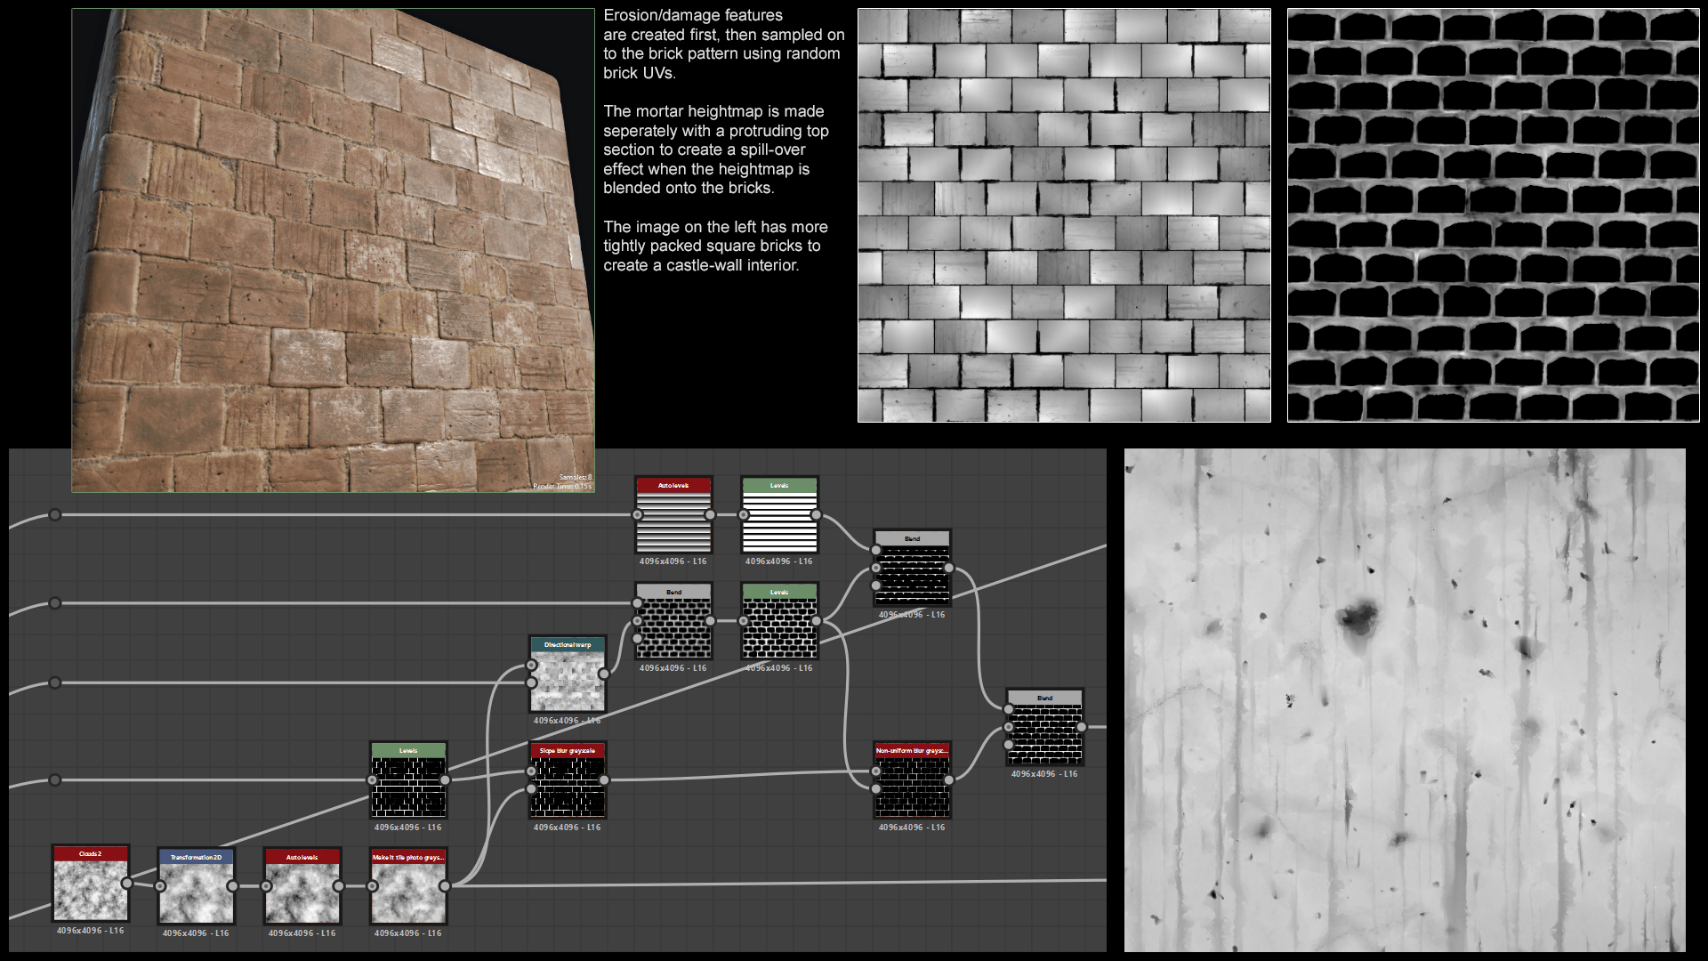This screenshot has width=1708, height=961.
Task: Click the Directional warp node title bar
Action: [x=568, y=645]
